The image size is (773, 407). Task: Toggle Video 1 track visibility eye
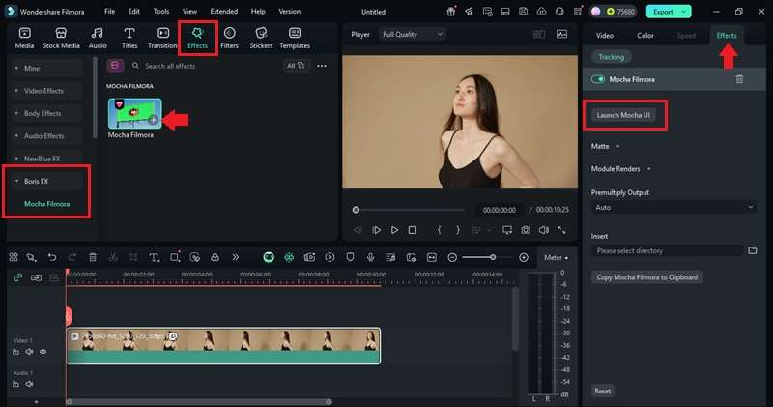pyautogui.click(x=43, y=352)
